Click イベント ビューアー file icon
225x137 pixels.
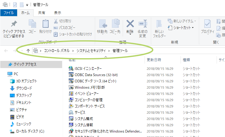point(71,94)
